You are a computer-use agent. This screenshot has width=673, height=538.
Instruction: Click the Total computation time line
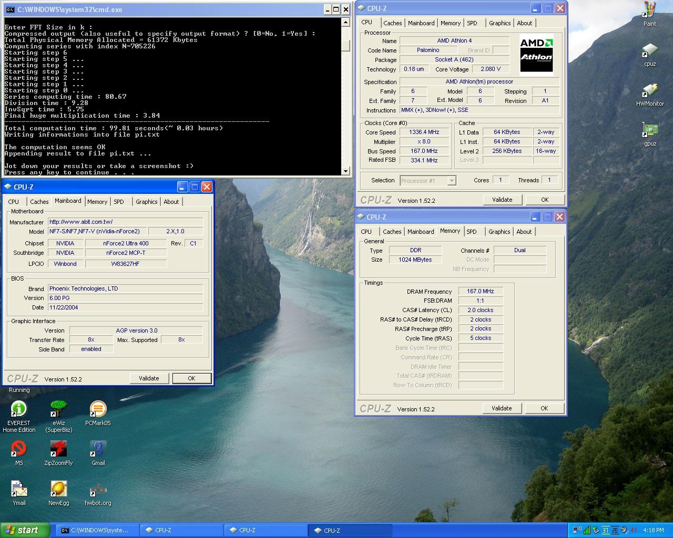coord(114,128)
